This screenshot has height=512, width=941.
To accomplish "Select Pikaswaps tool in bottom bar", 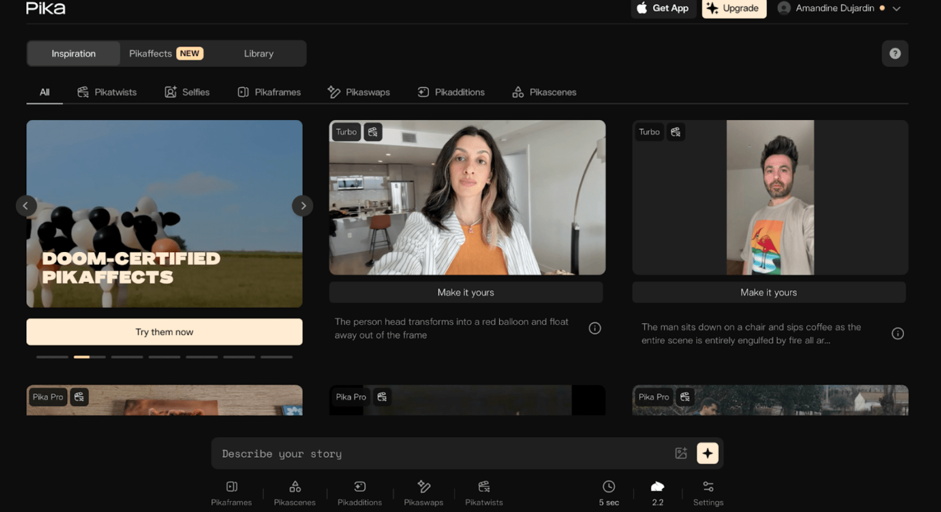I will point(424,494).
